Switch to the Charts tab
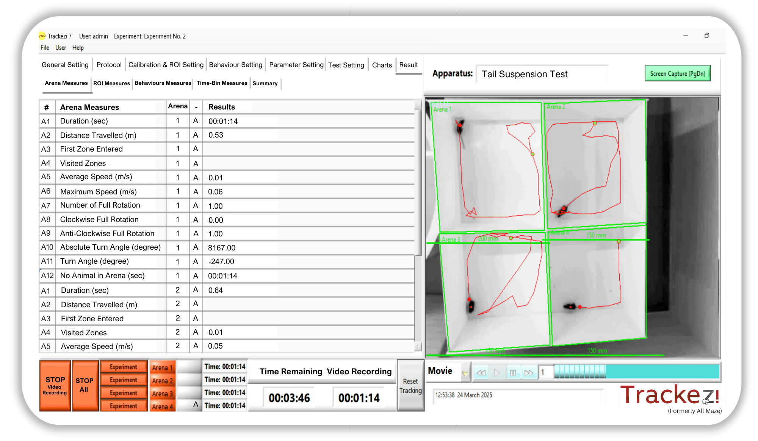The width and height of the screenshot is (758, 441). [382, 65]
